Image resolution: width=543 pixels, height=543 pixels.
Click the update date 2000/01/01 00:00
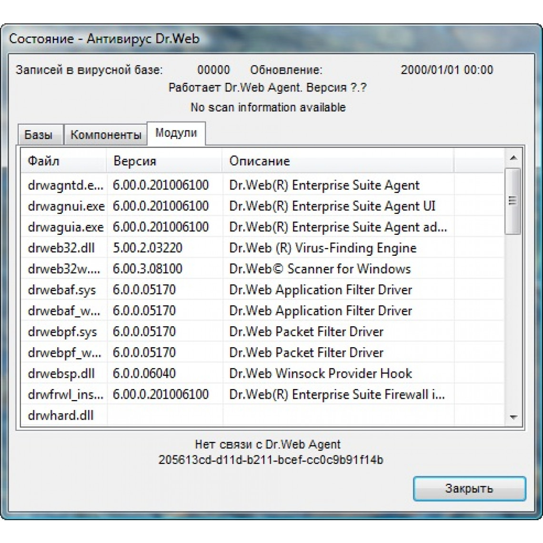click(447, 70)
